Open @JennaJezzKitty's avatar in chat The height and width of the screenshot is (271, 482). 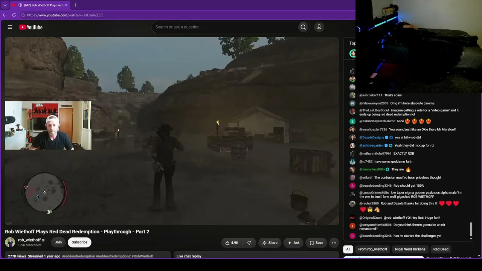(352, 169)
